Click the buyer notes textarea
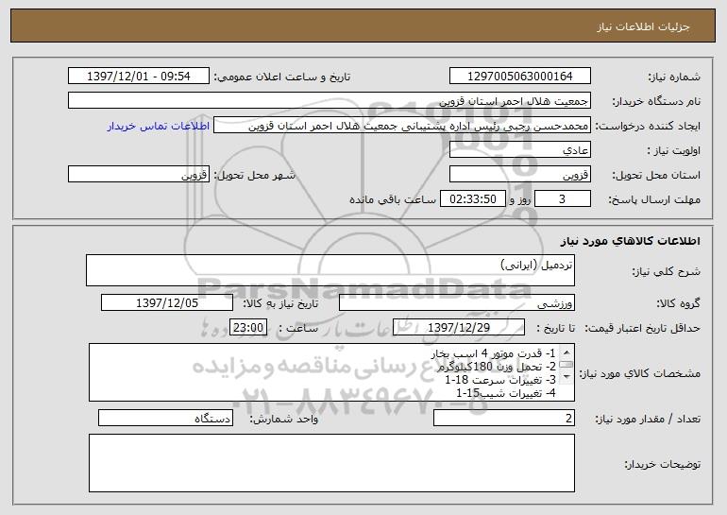Screen dimensions: 727x515 pyautogui.click(x=331, y=463)
